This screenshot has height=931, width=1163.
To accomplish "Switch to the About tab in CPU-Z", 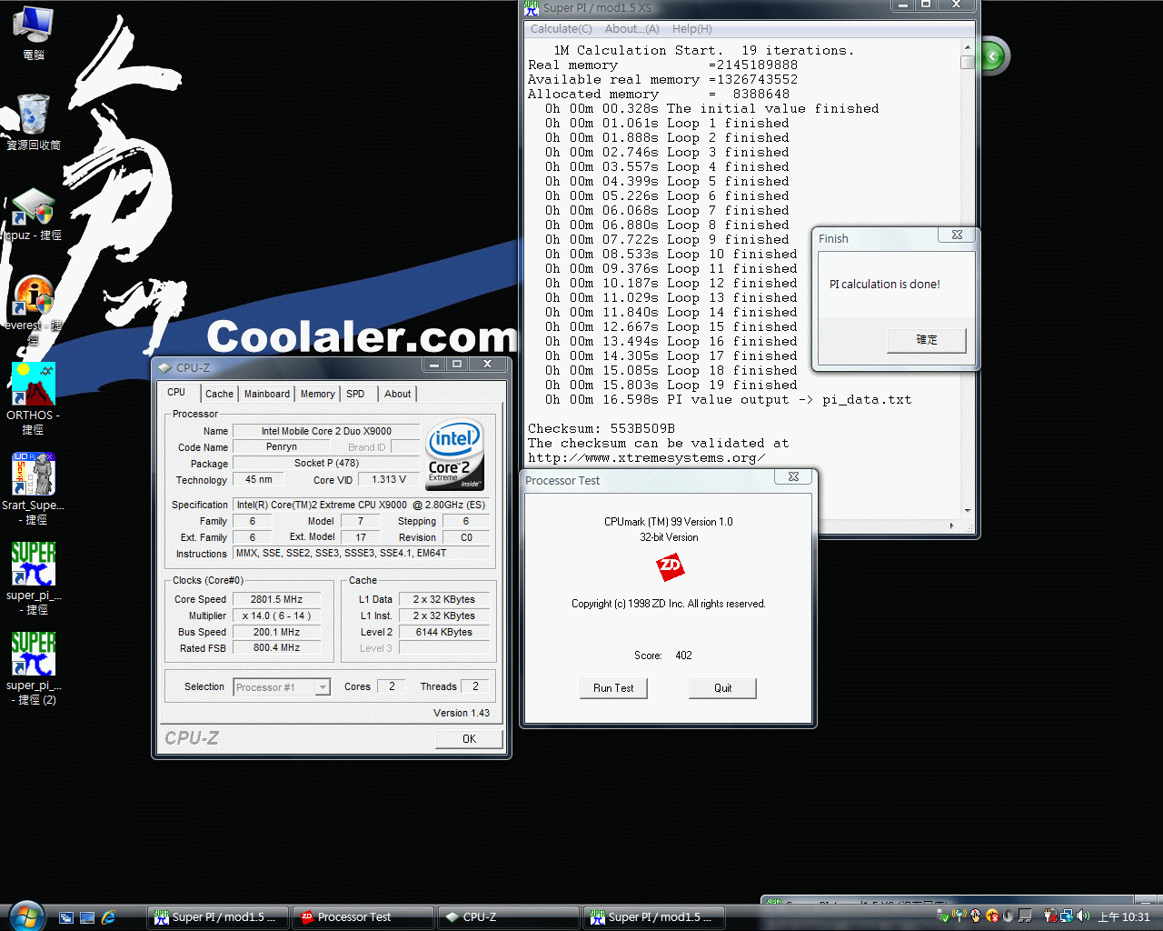I will click(398, 394).
